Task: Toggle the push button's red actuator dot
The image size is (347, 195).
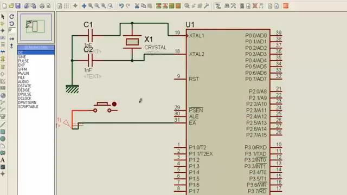Action: pyautogui.click(x=114, y=104)
